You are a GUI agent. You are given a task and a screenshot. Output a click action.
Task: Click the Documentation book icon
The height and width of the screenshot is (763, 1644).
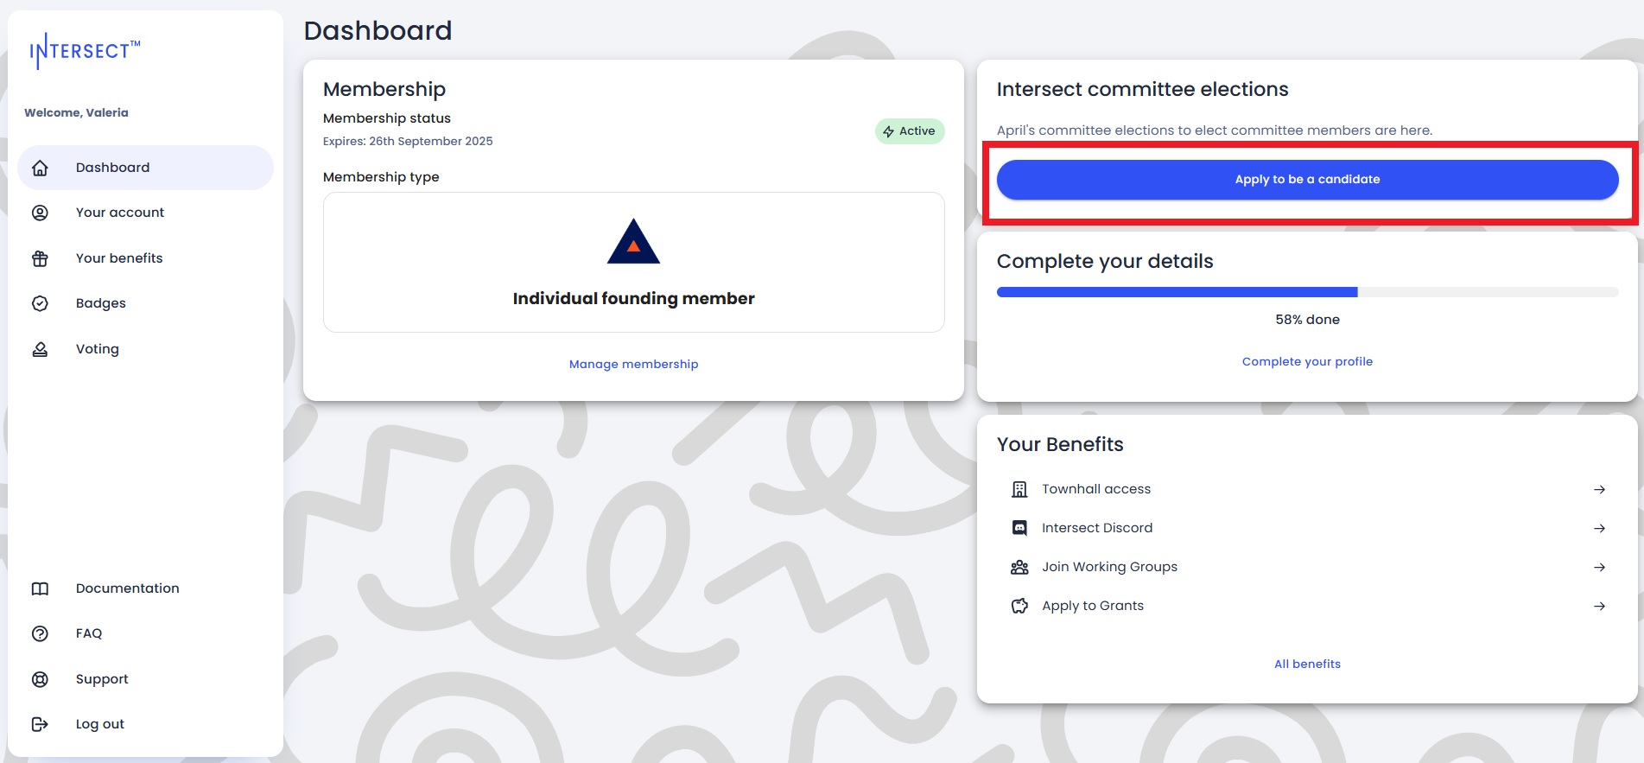(x=40, y=588)
